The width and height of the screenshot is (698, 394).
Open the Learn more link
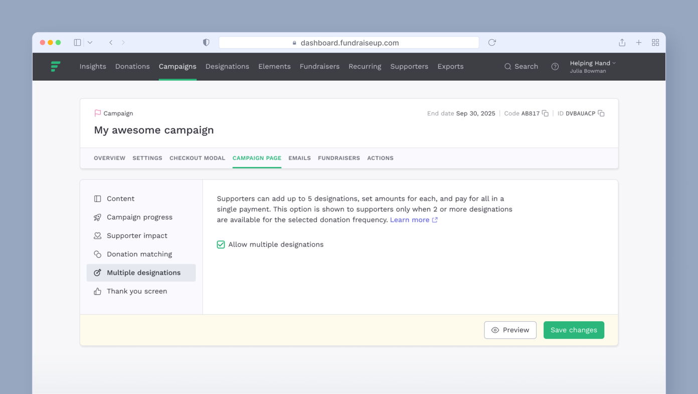pyautogui.click(x=410, y=219)
